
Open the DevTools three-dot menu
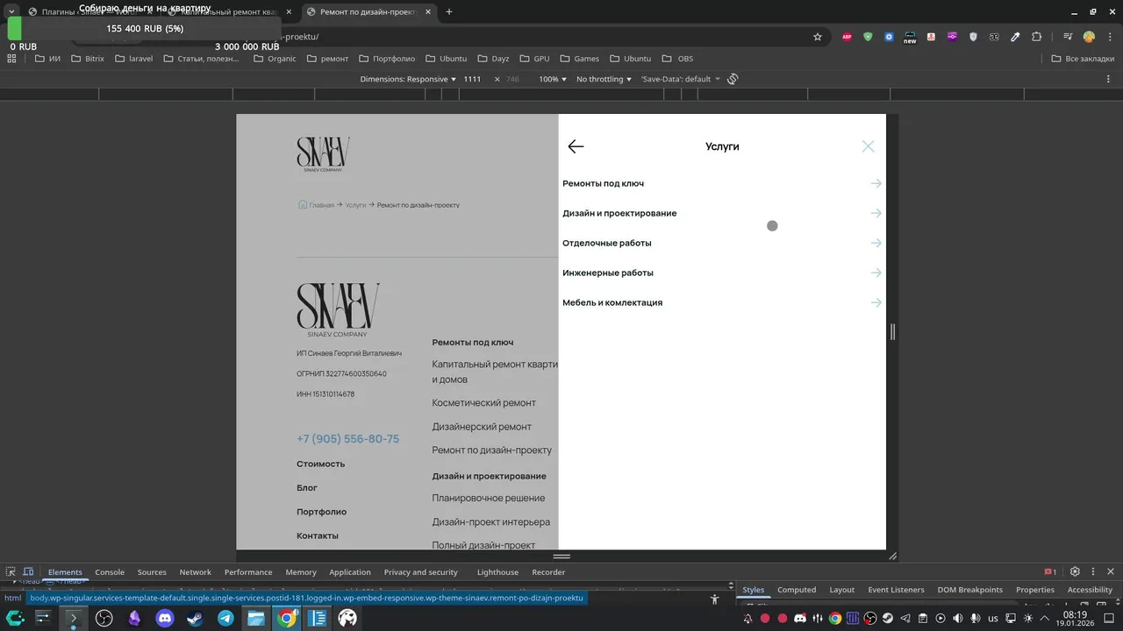tap(1092, 571)
